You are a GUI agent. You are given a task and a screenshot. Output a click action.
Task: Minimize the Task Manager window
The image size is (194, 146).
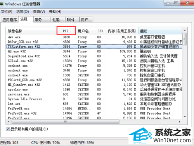pos(168,3)
